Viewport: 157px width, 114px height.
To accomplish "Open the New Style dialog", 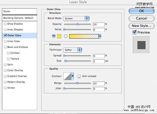I will tap(141, 26).
